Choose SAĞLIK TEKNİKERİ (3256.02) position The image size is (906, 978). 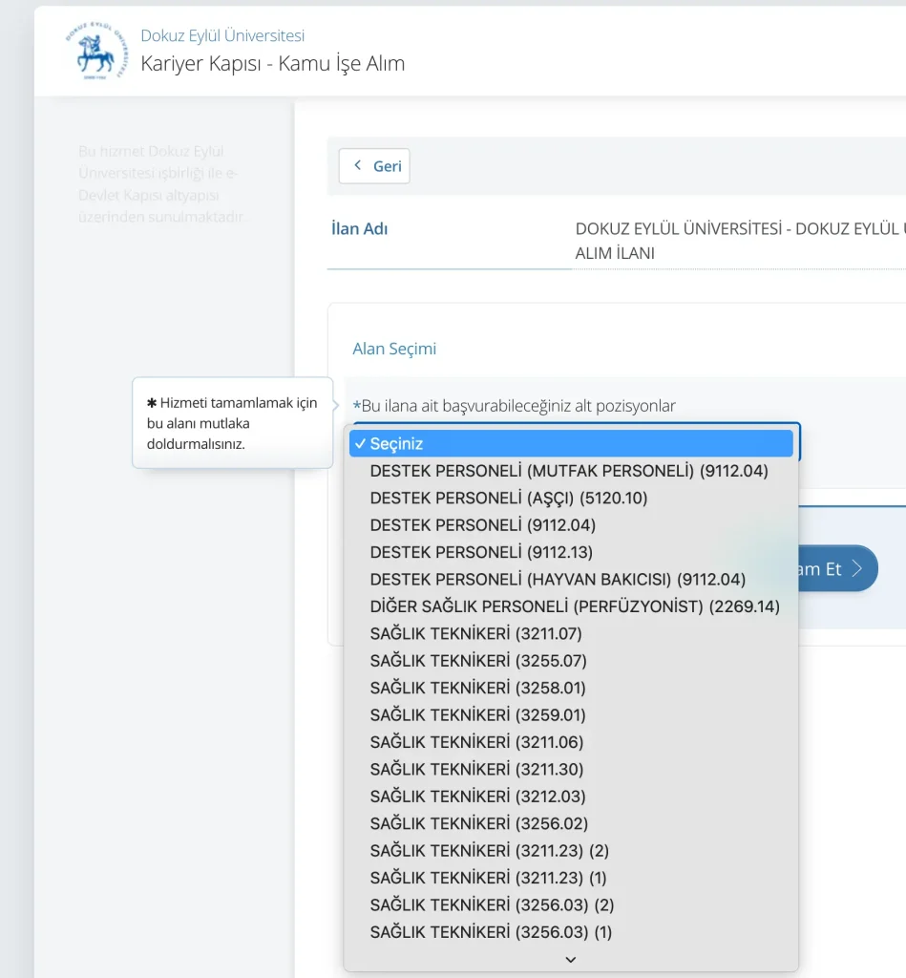(x=571, y=823)
